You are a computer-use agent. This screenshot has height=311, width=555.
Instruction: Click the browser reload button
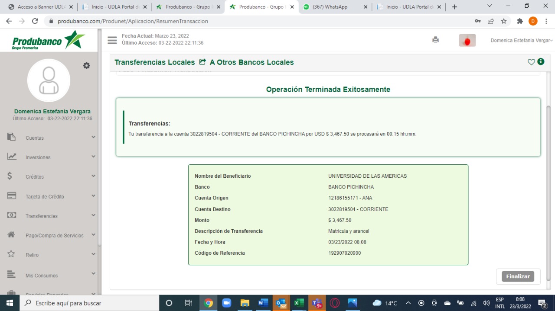(x=35, y=21)
